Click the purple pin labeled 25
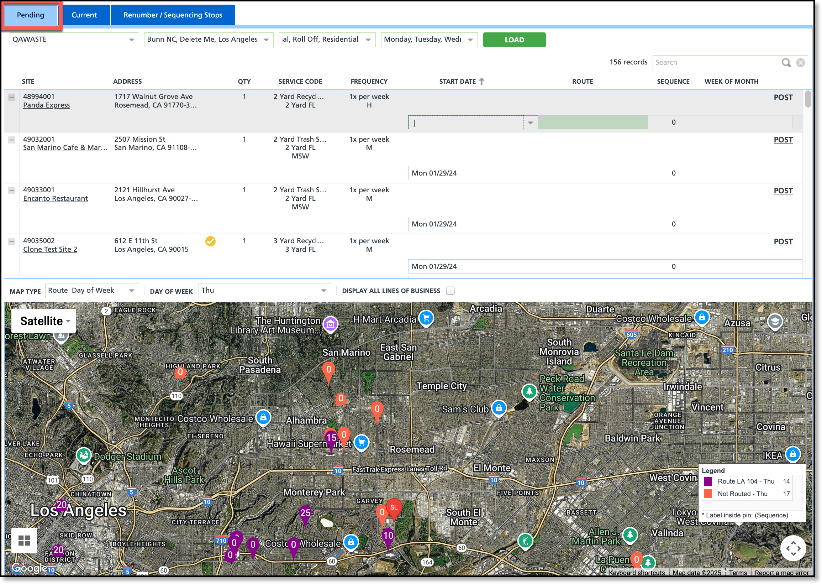 point(305,513)
